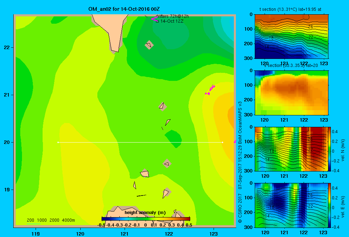Select the vel. E color bar

coord(329,205)
